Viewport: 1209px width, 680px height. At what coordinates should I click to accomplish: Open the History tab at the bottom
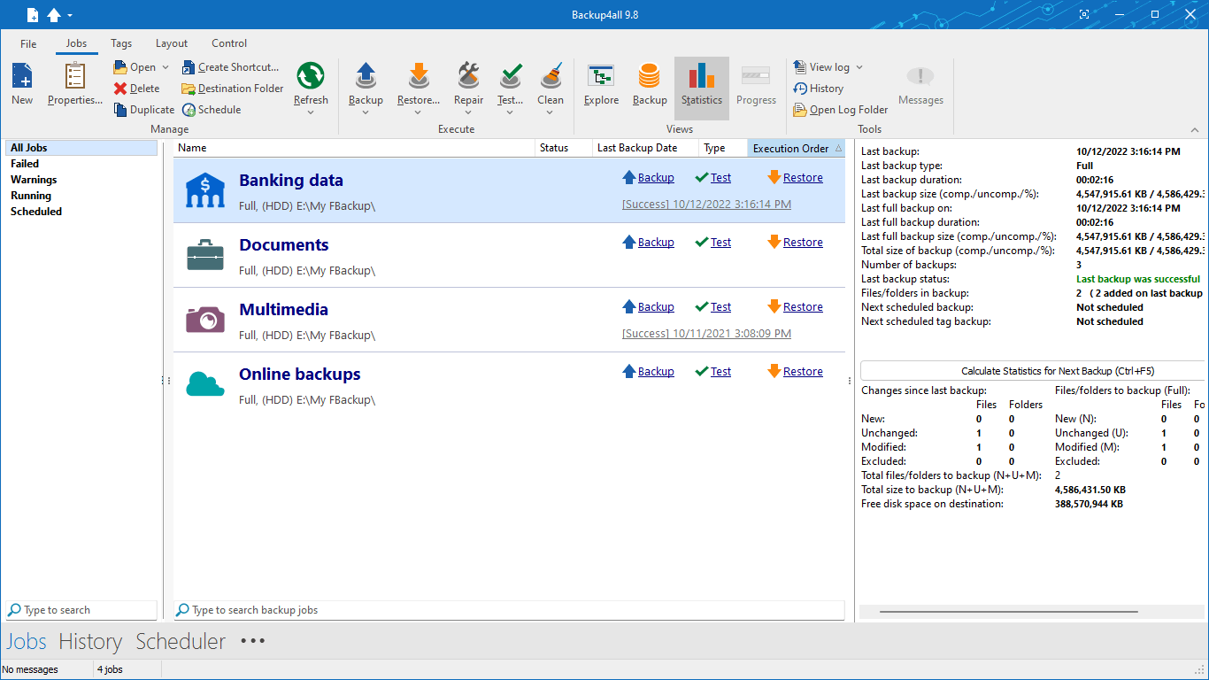coord(90,641)
